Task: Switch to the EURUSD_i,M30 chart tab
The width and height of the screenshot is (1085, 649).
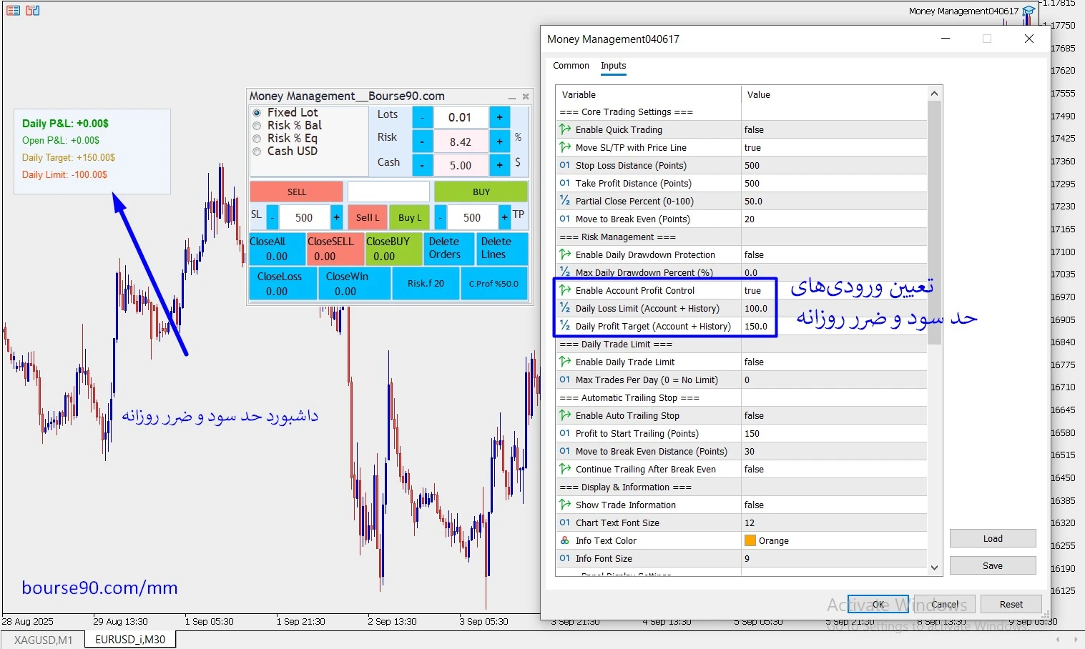Action: pos(130,640)
